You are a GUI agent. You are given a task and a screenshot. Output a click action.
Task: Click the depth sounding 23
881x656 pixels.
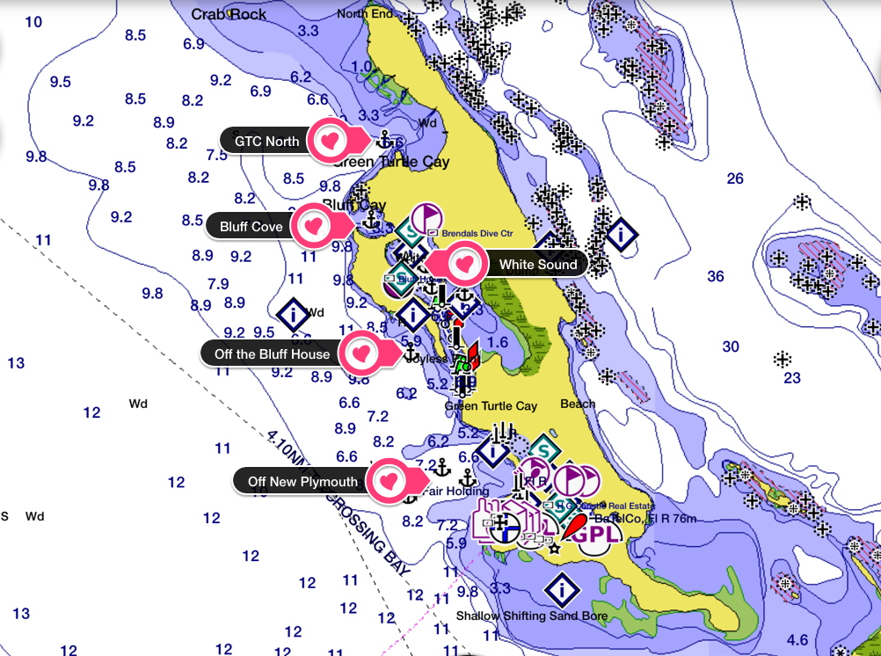coord(792,378)
